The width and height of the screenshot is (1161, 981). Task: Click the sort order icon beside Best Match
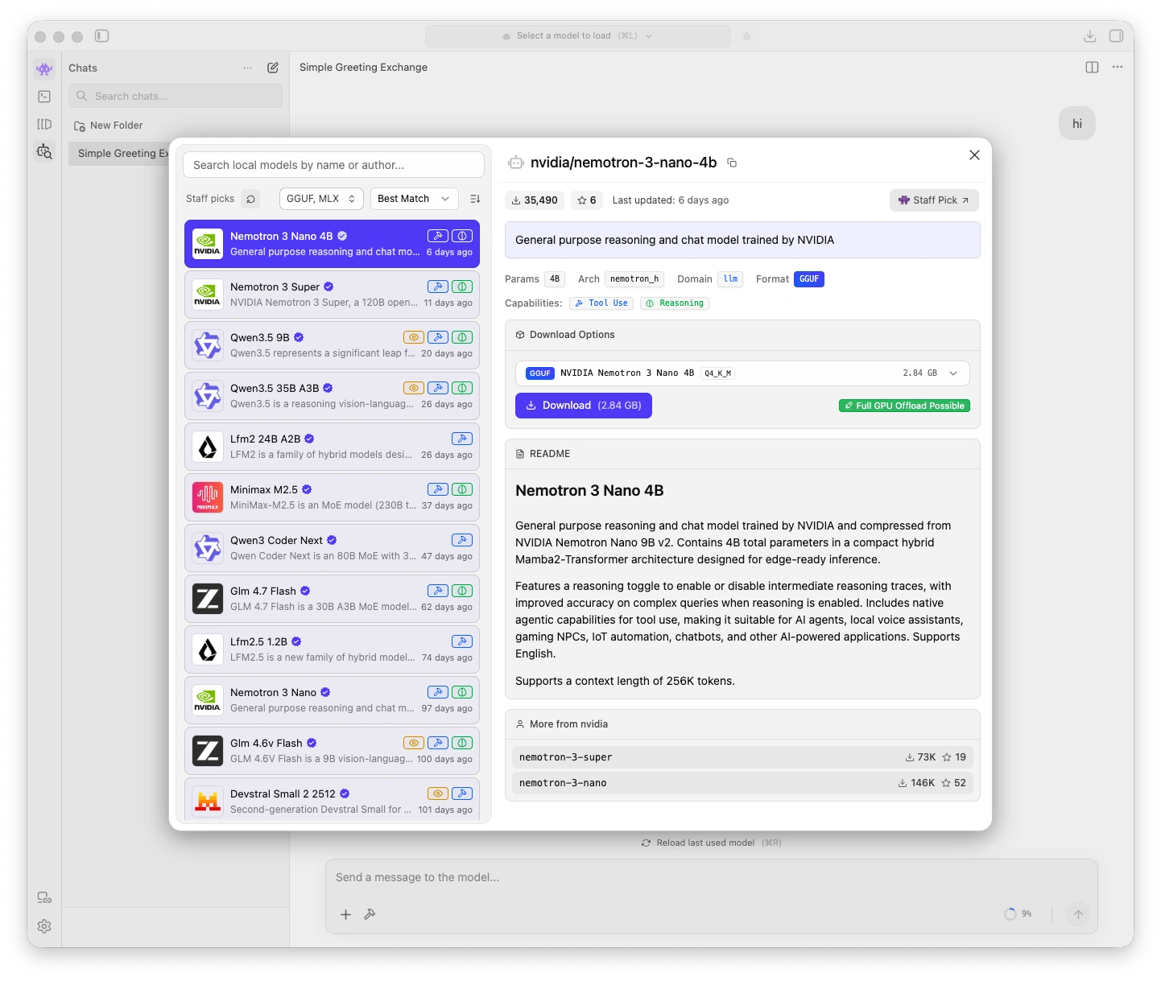(x=475, y=199)
